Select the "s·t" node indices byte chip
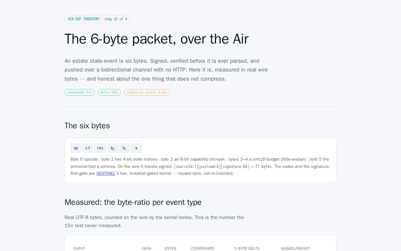401x251 pixels. point(88,148)
